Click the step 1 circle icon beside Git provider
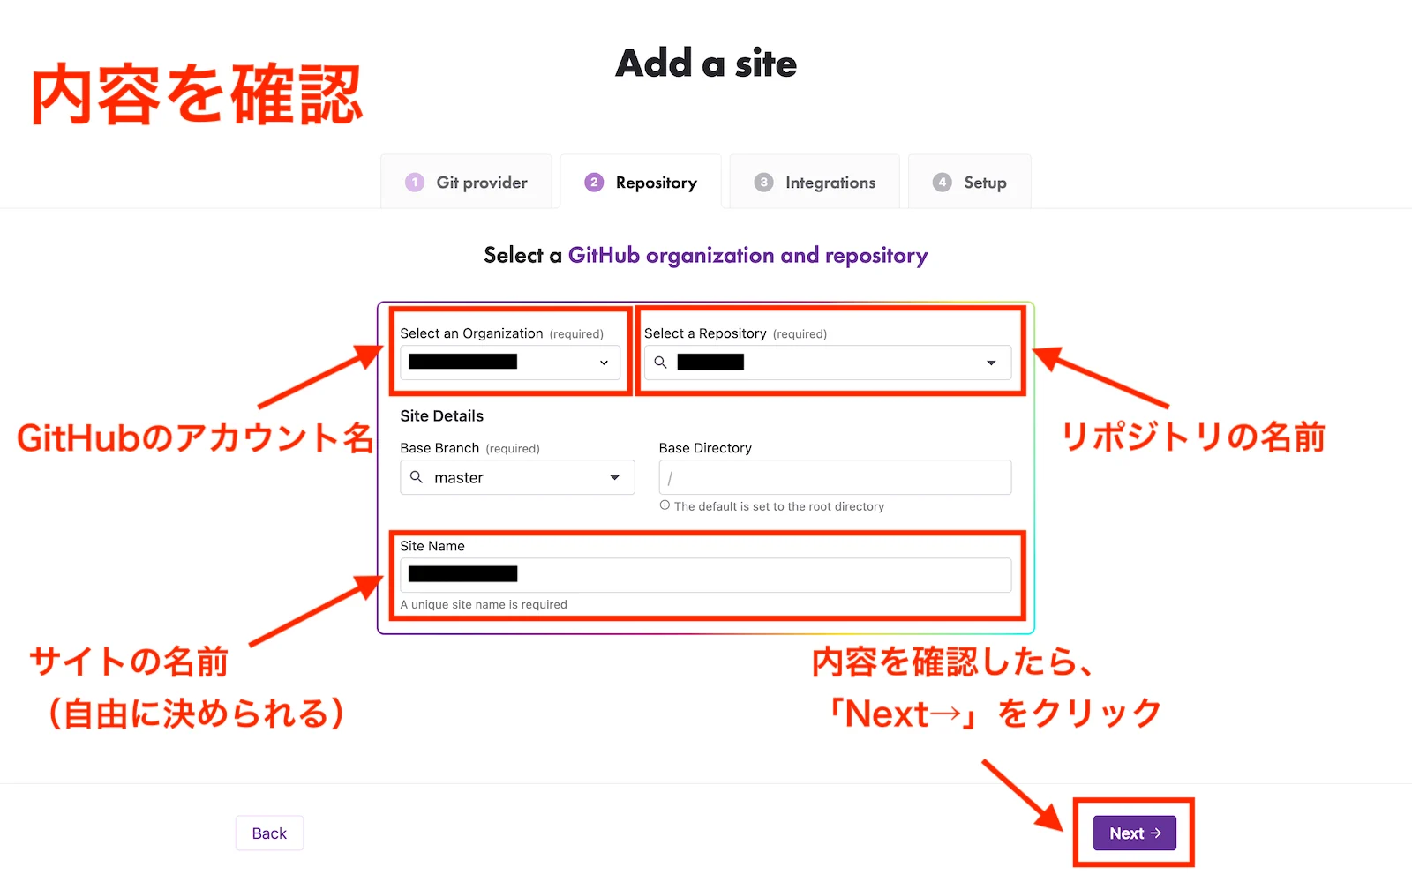The width and height of the screenshot is (1412, 882). (415, 182)
